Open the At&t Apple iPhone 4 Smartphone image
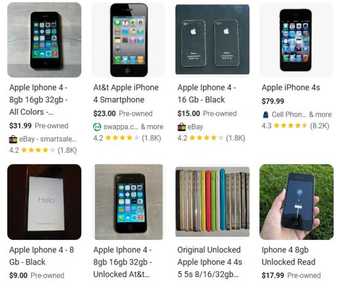 pyautogui.click(x=128, y=40)
